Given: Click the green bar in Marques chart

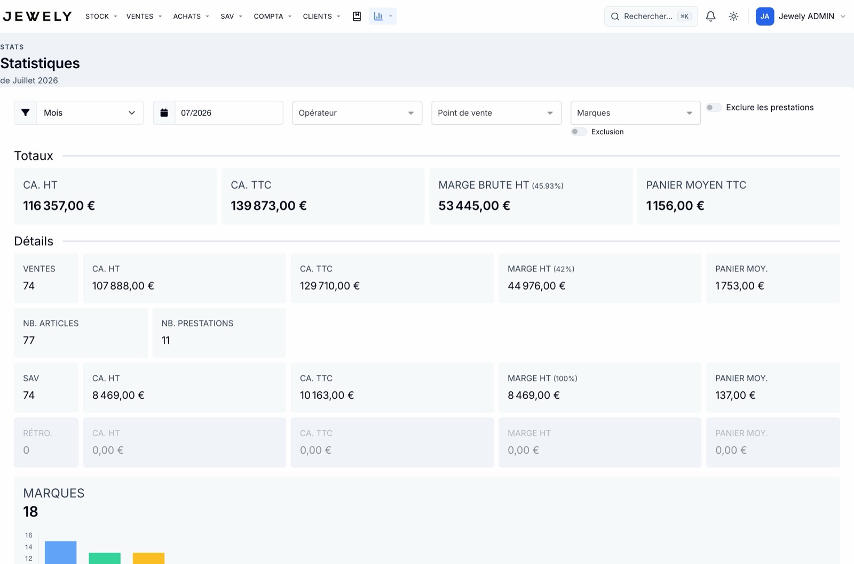Looking at the screenshot, I should click(105, 558).
